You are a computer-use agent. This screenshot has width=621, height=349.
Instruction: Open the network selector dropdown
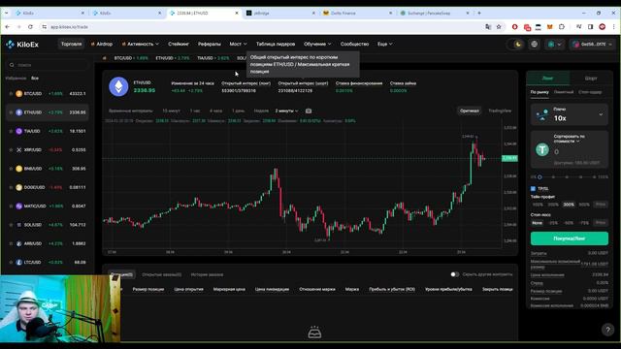(x=554, y=45)
